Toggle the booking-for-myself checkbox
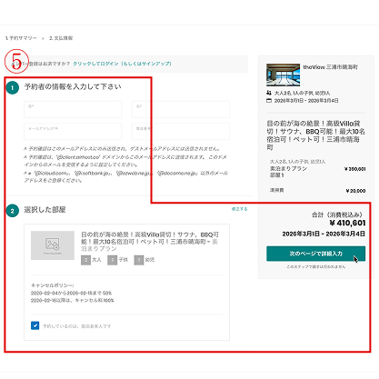This screenshot has height=379, width=379. coord(35,325)
